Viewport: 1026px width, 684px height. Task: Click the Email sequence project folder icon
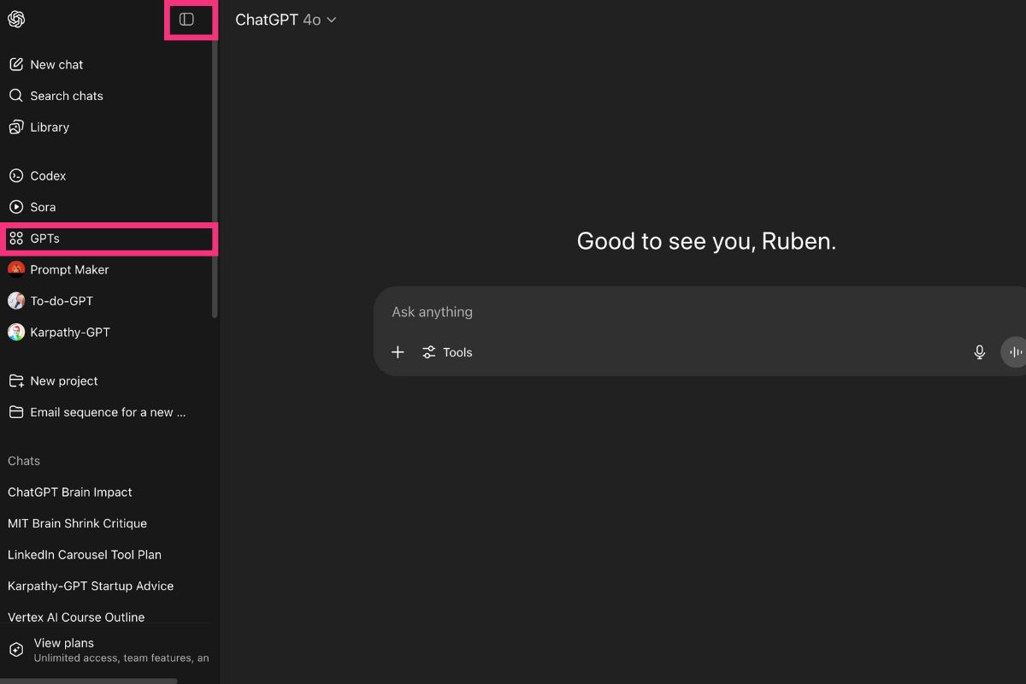pos(16,412)
